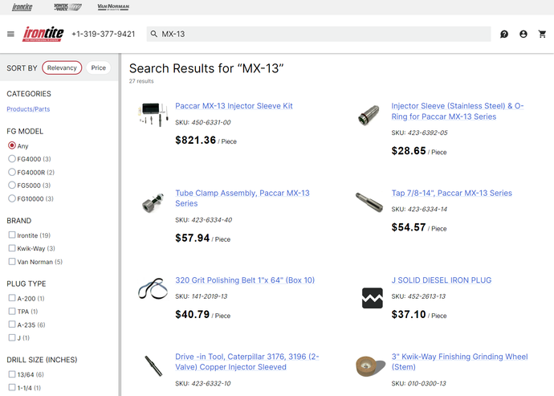The height and width of the screenshot is (396, 554).
Task: Select the Any FG model radio
Action: coord(12,145)
